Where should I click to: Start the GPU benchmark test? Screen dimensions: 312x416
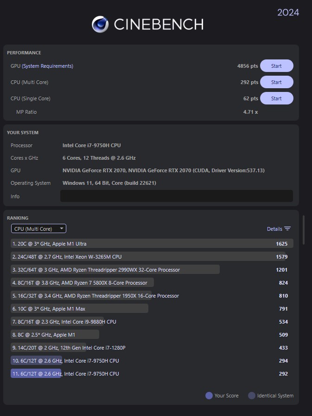pos(276,66)
